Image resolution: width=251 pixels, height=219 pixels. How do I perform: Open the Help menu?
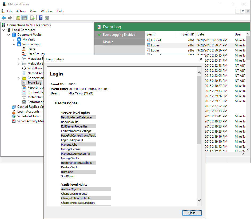(60, 11)
